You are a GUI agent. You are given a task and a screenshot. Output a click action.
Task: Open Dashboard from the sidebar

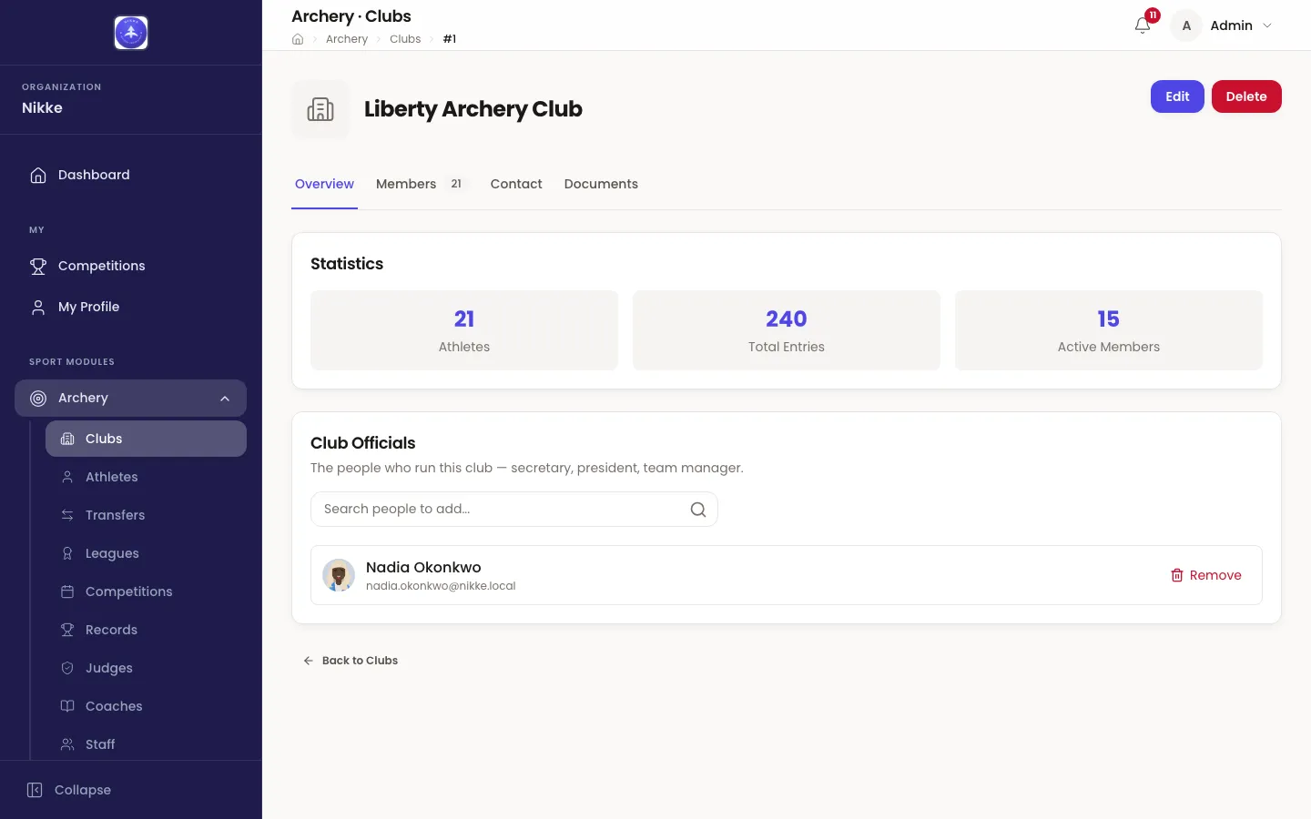coord(130,175)
